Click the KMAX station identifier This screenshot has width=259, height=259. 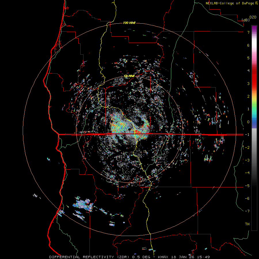pyautogui.click(x=163, y=257)
